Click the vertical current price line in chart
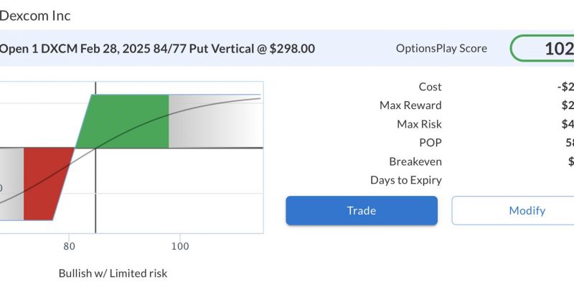This screenshot has height=287, width=574. 95,190
